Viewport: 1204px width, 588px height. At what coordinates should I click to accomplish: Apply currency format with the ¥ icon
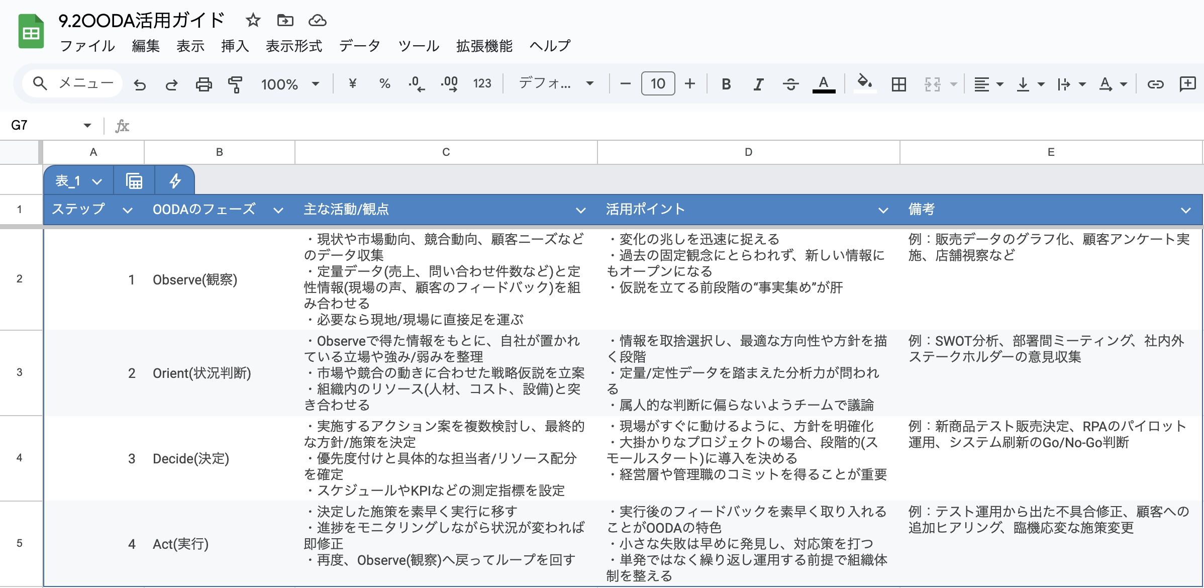pyautogui.click(x=352, y=84)
